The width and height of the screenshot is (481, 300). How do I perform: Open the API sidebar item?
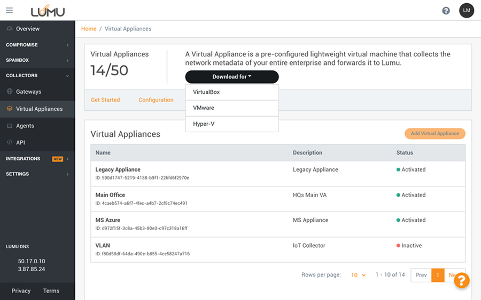pyautogui.click(x=20, y=142)
